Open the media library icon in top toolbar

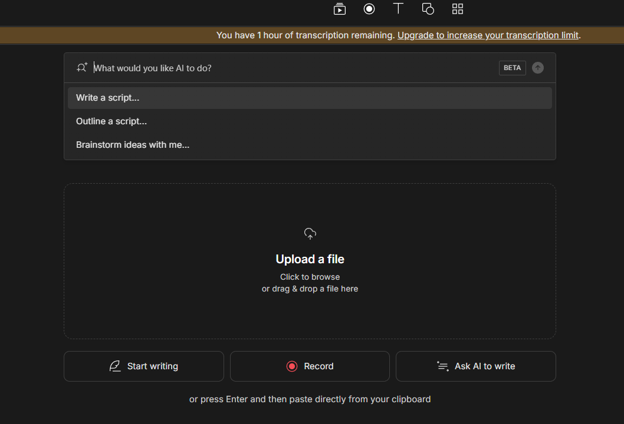point(339,9)
